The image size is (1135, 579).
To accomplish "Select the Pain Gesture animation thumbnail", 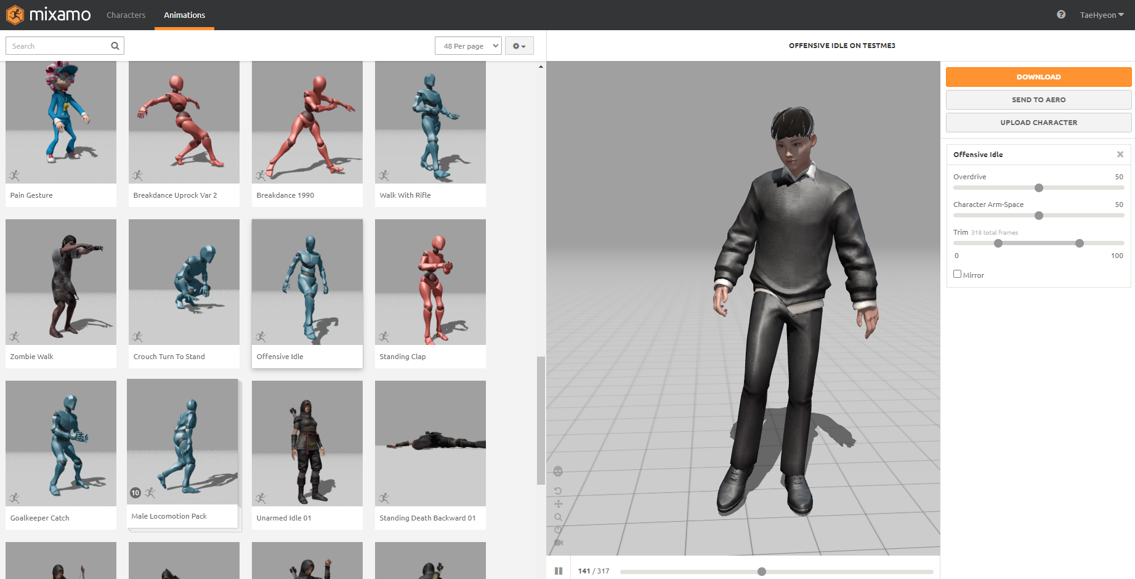I will (x=61, y=122).
